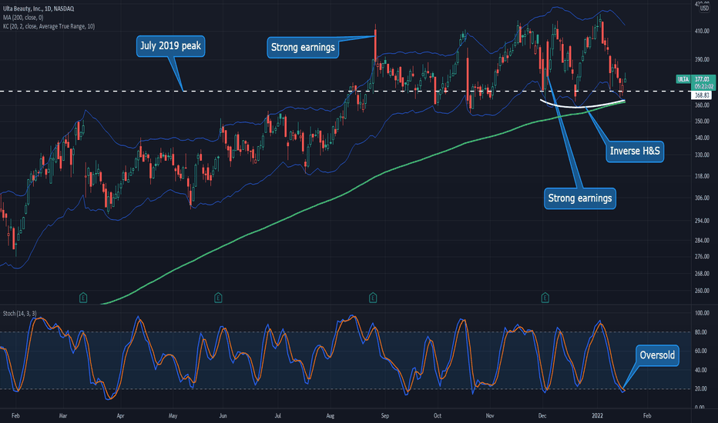
Task: Click 390.00 on the price axis
Action: 702,59
